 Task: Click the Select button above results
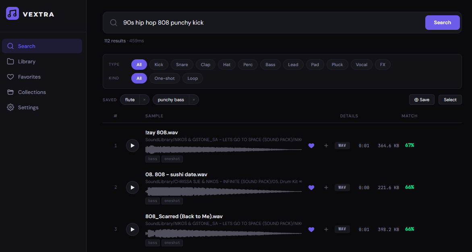point(450,100)
